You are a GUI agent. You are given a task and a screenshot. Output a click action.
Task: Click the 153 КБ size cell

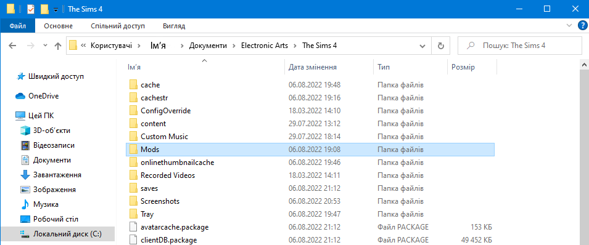pyautogui.click(x=481, y=227)
